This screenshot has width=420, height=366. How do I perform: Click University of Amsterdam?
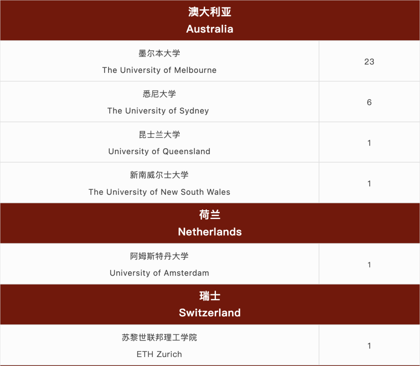(159, 273)
